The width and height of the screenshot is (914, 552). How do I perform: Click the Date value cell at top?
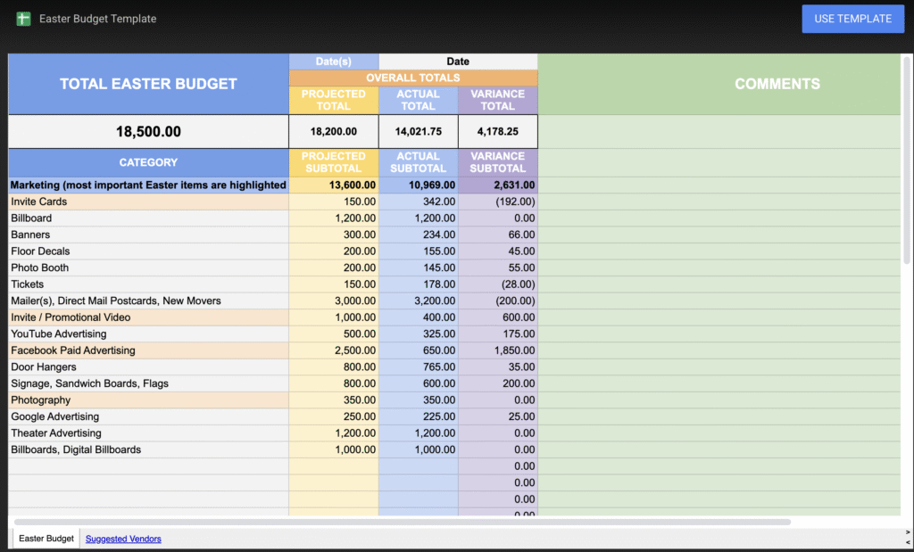tap(458, 62)
